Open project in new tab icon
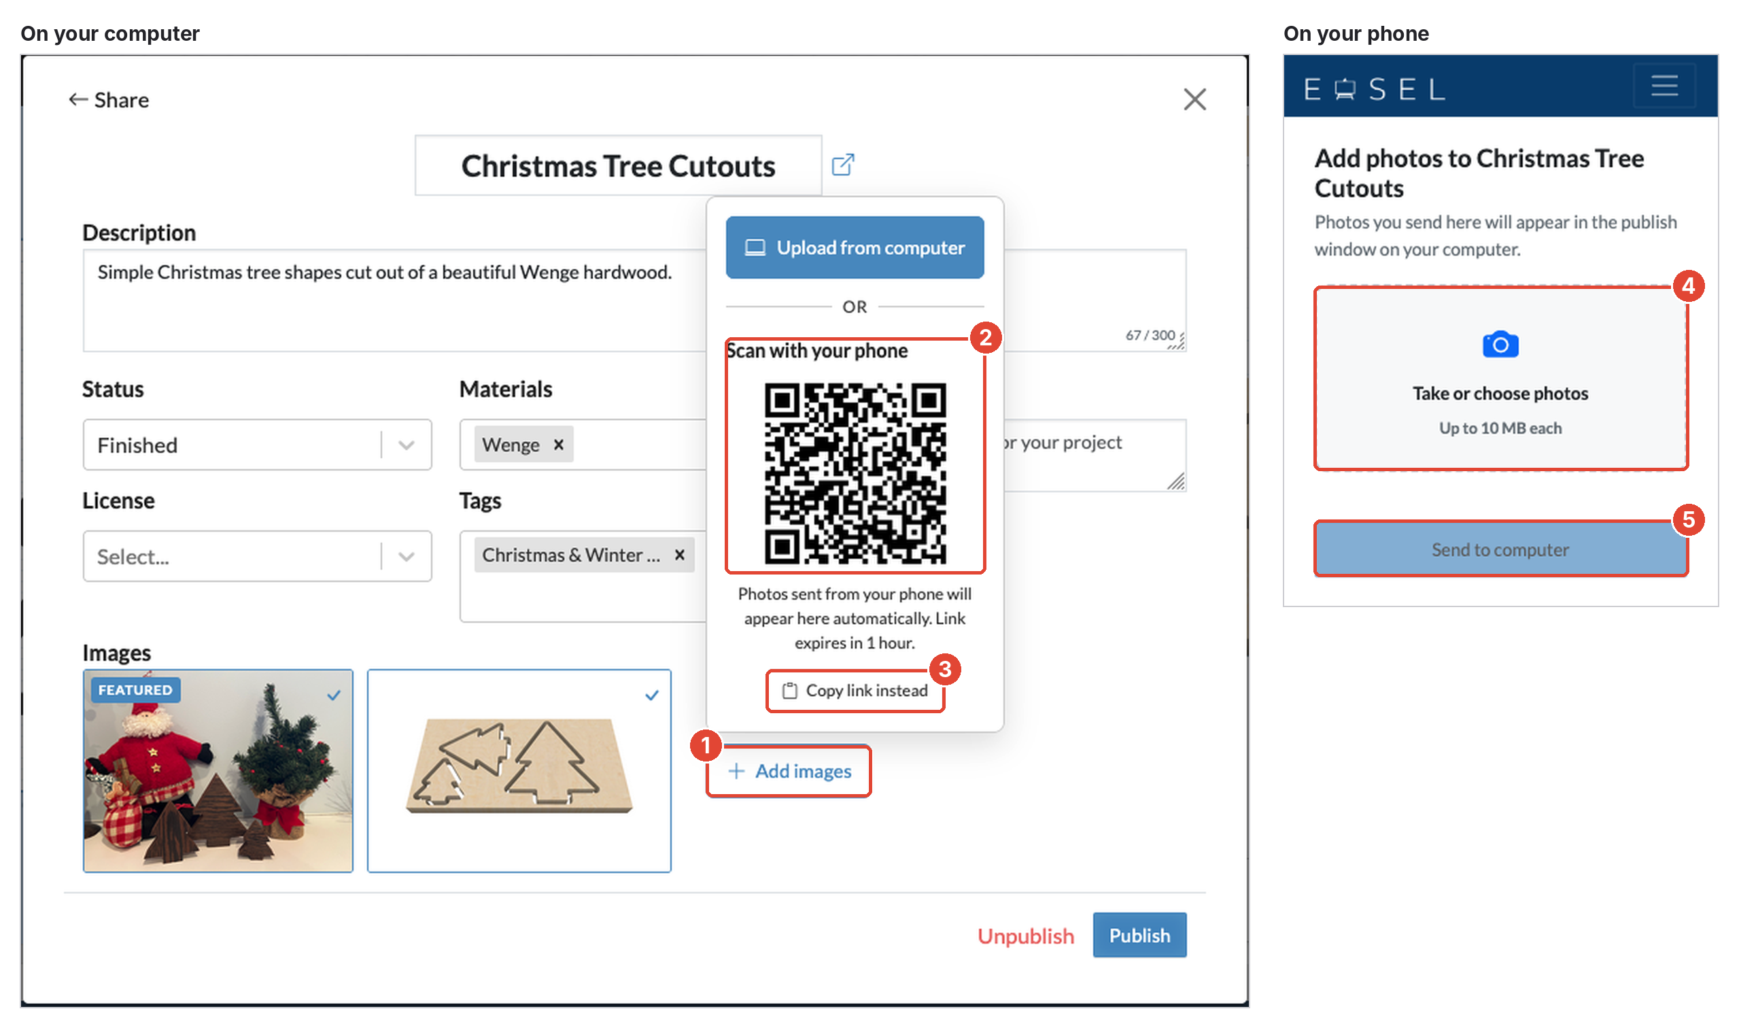Viewport: 1739px width, 1028px height. pos(843,165)
